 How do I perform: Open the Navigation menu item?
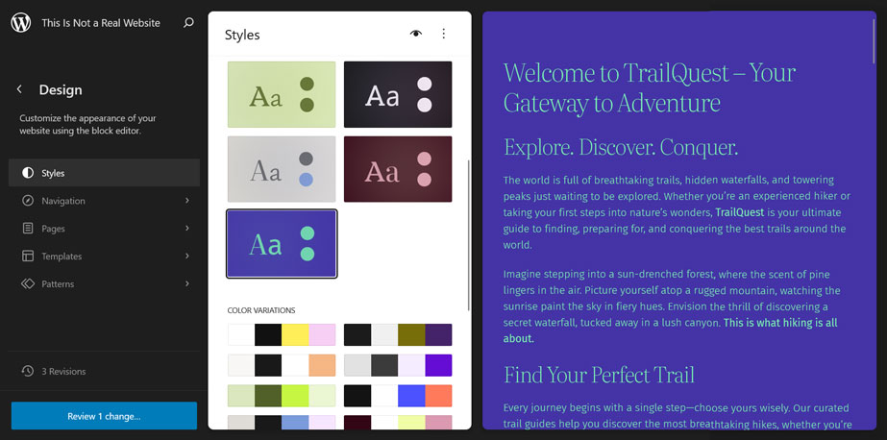click(x=104, y=201)
